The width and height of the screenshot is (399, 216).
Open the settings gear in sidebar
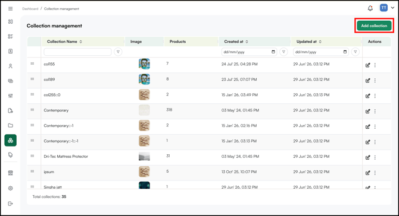11,188
